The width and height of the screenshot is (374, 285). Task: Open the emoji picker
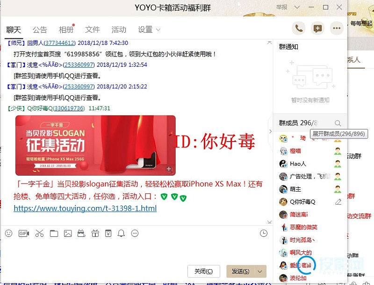[8, 233]
